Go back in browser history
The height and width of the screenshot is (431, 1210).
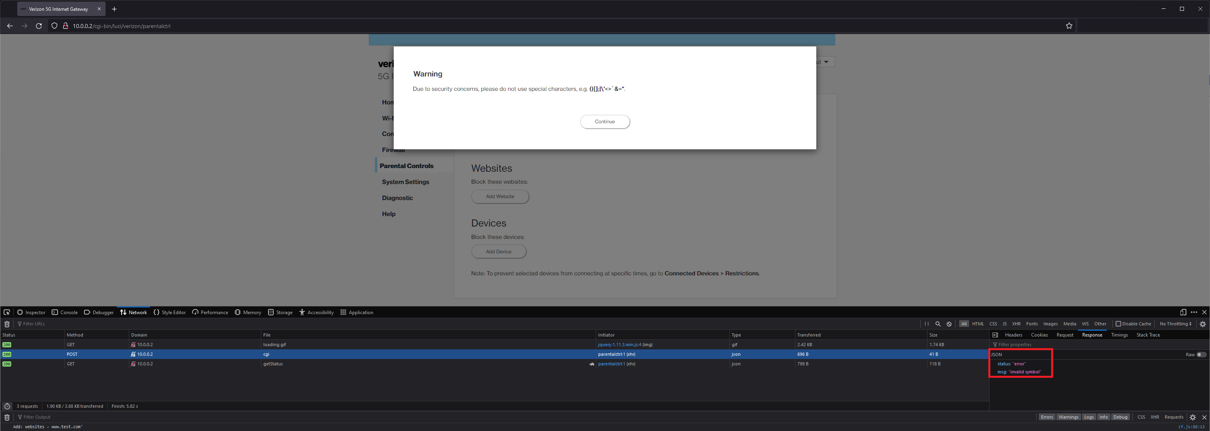[x=10, y=26]
